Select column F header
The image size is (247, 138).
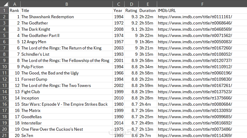202,4
